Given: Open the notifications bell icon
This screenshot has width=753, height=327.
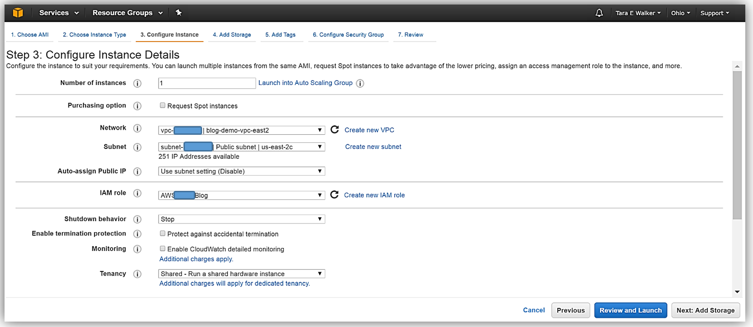Looking at the screenshot, I should point(599,13).
